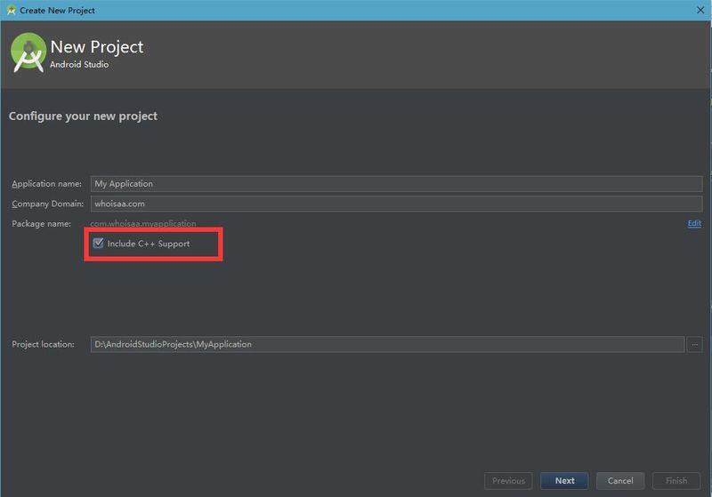Screen dimensions: 712x497
Task: Click the small Android icon in title bar
Action: coord(10,10)
